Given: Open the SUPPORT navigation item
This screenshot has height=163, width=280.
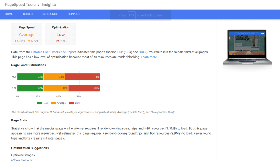Looking at the screenshot, I should click(74, 14).
